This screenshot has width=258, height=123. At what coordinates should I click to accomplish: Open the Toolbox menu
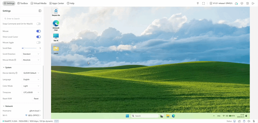point(23,3)
